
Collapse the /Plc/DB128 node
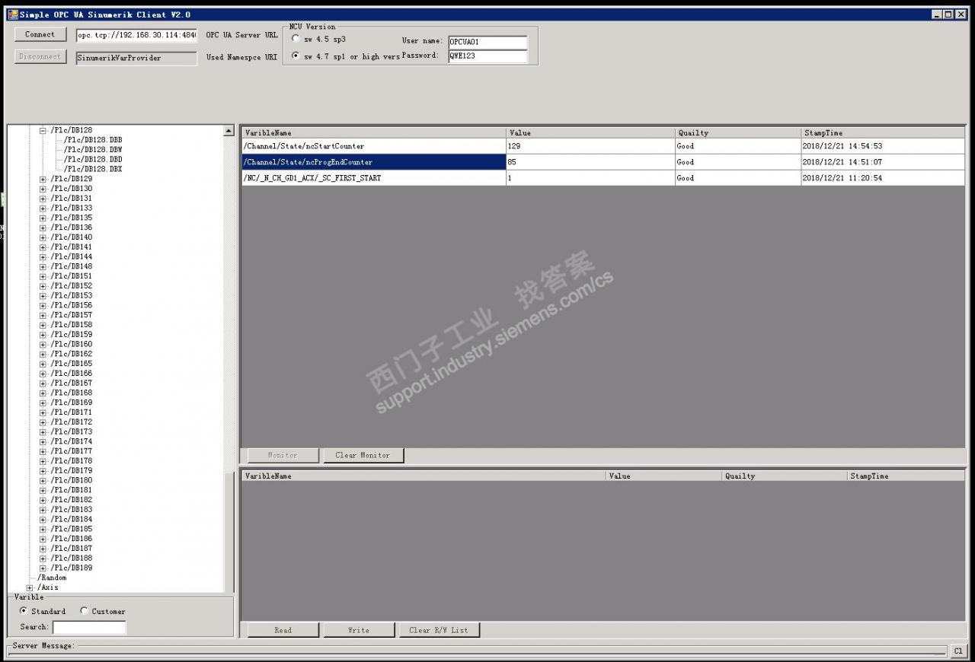point(43,130)
